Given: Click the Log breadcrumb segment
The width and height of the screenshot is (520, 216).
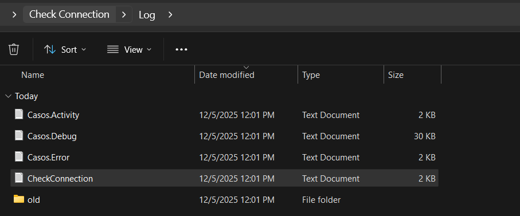Looking at the screenshot, I should [x=147, y=15].
